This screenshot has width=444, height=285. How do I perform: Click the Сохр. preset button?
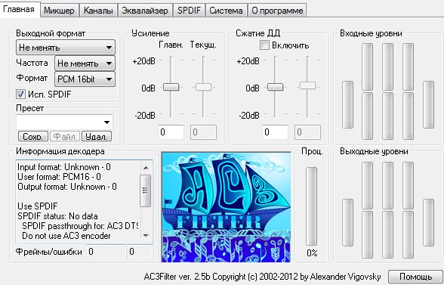[x=33, y=136]
